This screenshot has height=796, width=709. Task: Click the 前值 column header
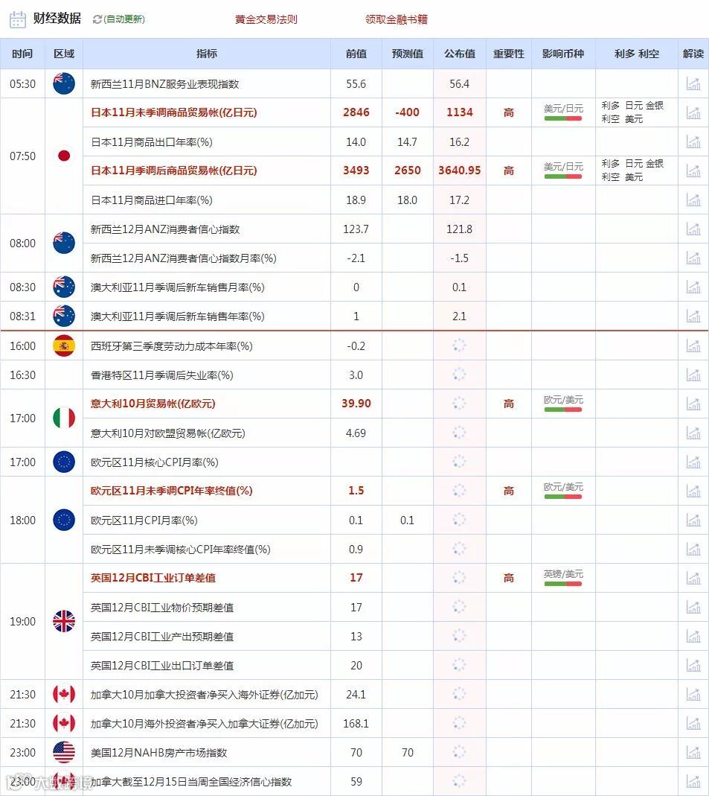[x=356, y=54]
